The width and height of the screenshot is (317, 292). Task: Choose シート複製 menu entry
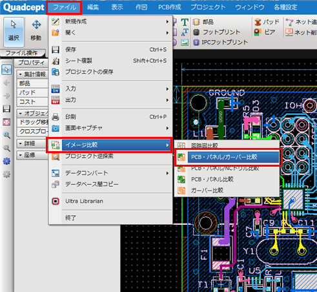[x=110, y=61]
